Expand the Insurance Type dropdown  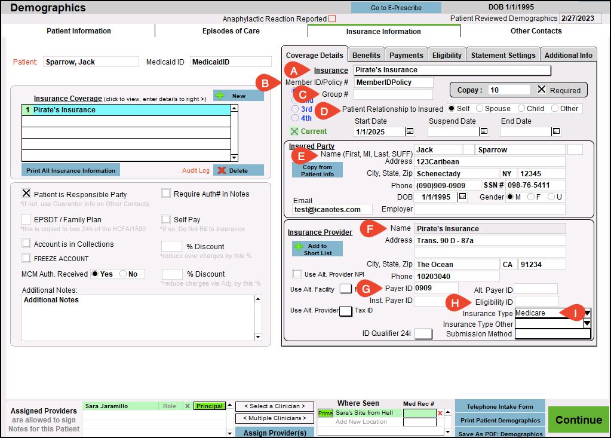587,313
